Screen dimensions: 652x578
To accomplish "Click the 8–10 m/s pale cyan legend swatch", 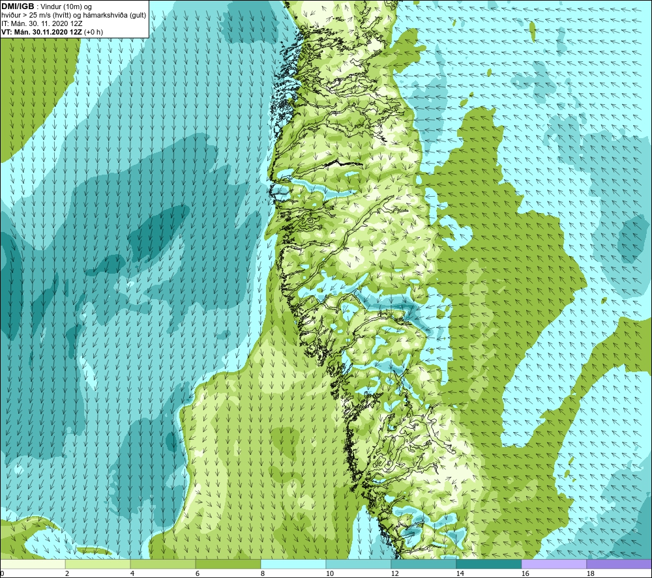I will [293, 564].
